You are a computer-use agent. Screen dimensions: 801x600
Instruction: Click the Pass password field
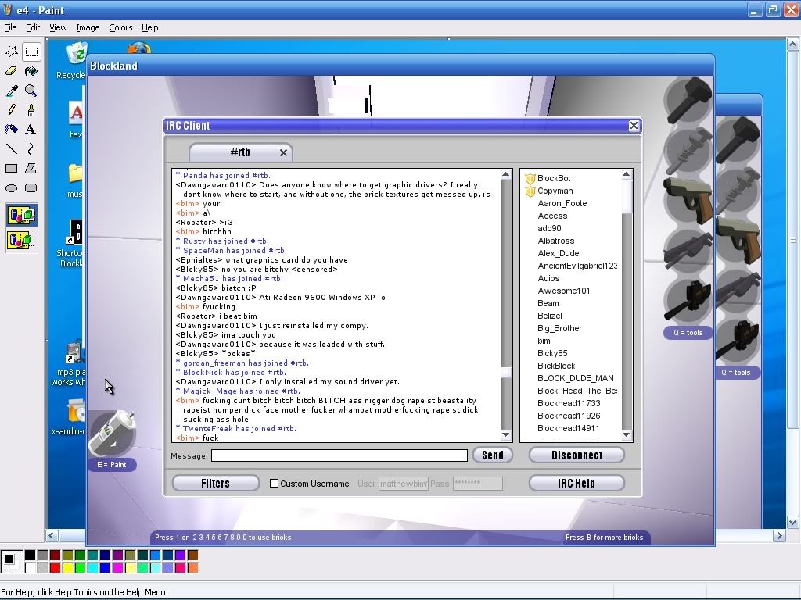478,484
